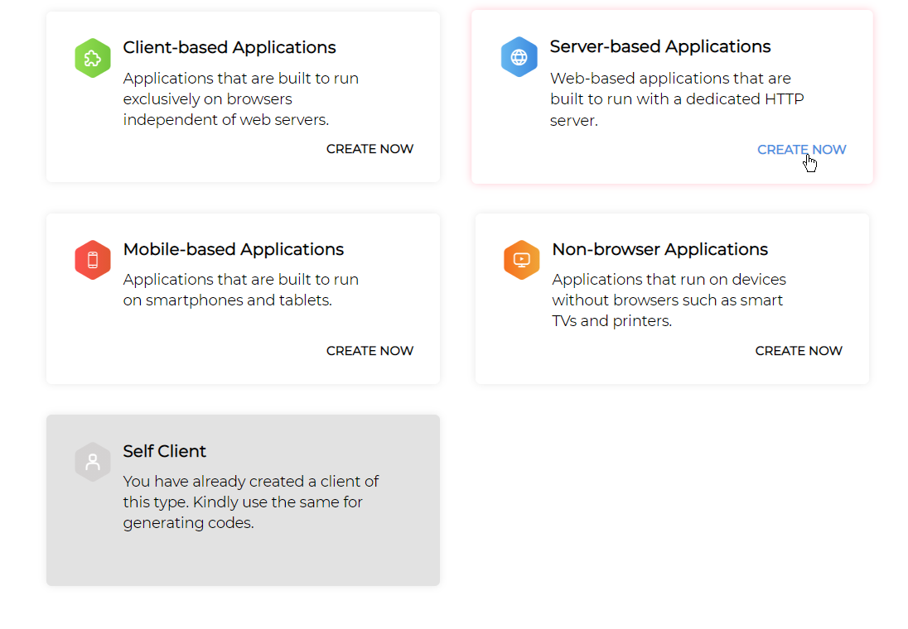
Task: Click the orange screen Non-browser Applications icon
Action: 521,260
